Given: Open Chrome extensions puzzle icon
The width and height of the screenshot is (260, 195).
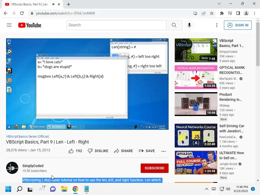Looking at the screenshot, I should tap(222, 13).
